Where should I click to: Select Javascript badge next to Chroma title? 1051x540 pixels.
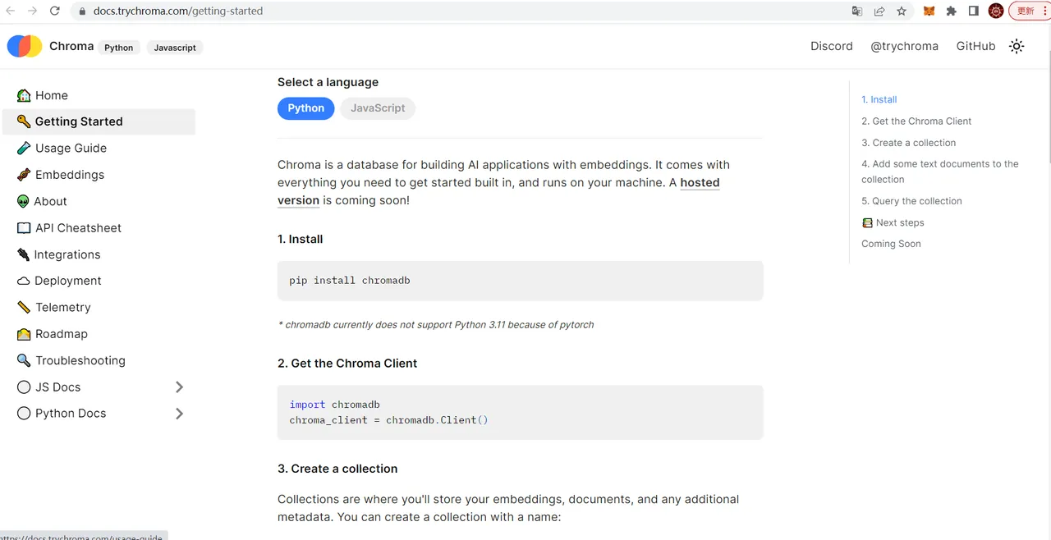(175, 48)
